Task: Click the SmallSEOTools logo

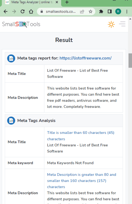Action: click(21, 24)
